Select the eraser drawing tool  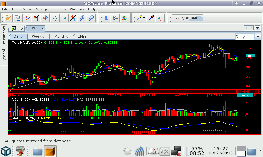[x=151, y=18]
